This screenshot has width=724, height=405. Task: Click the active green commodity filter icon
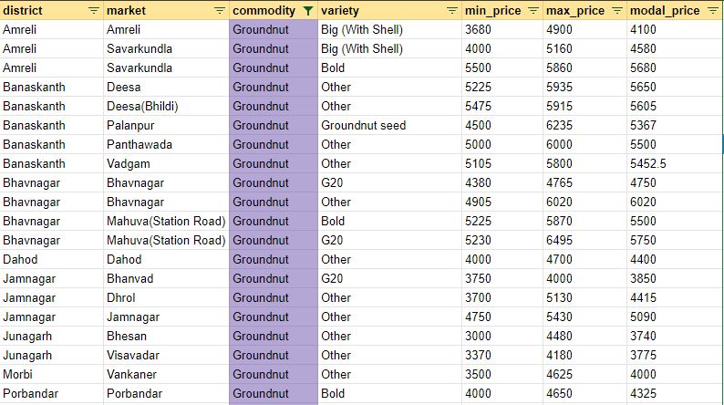point(308,10)
